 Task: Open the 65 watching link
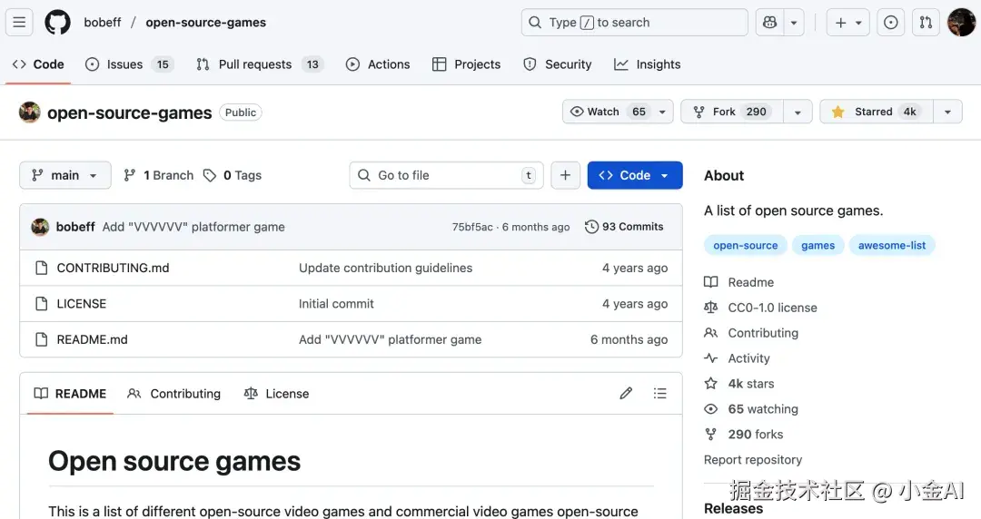tap(751, 409)
